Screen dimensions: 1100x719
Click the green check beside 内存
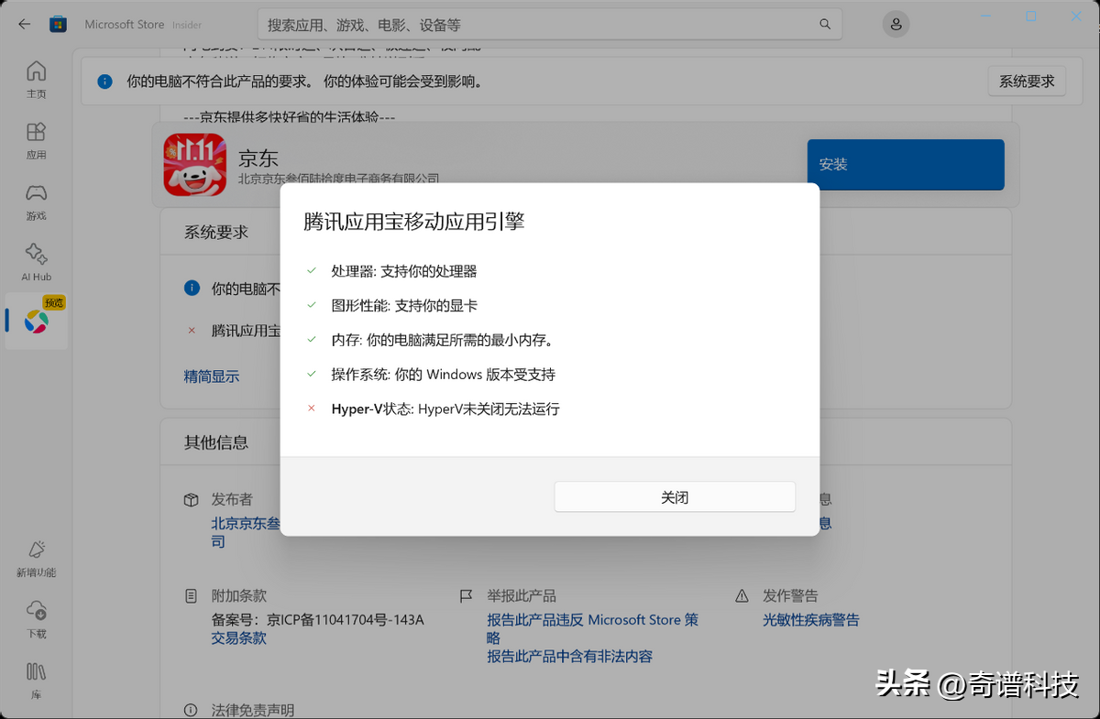(x=312, y=339)
